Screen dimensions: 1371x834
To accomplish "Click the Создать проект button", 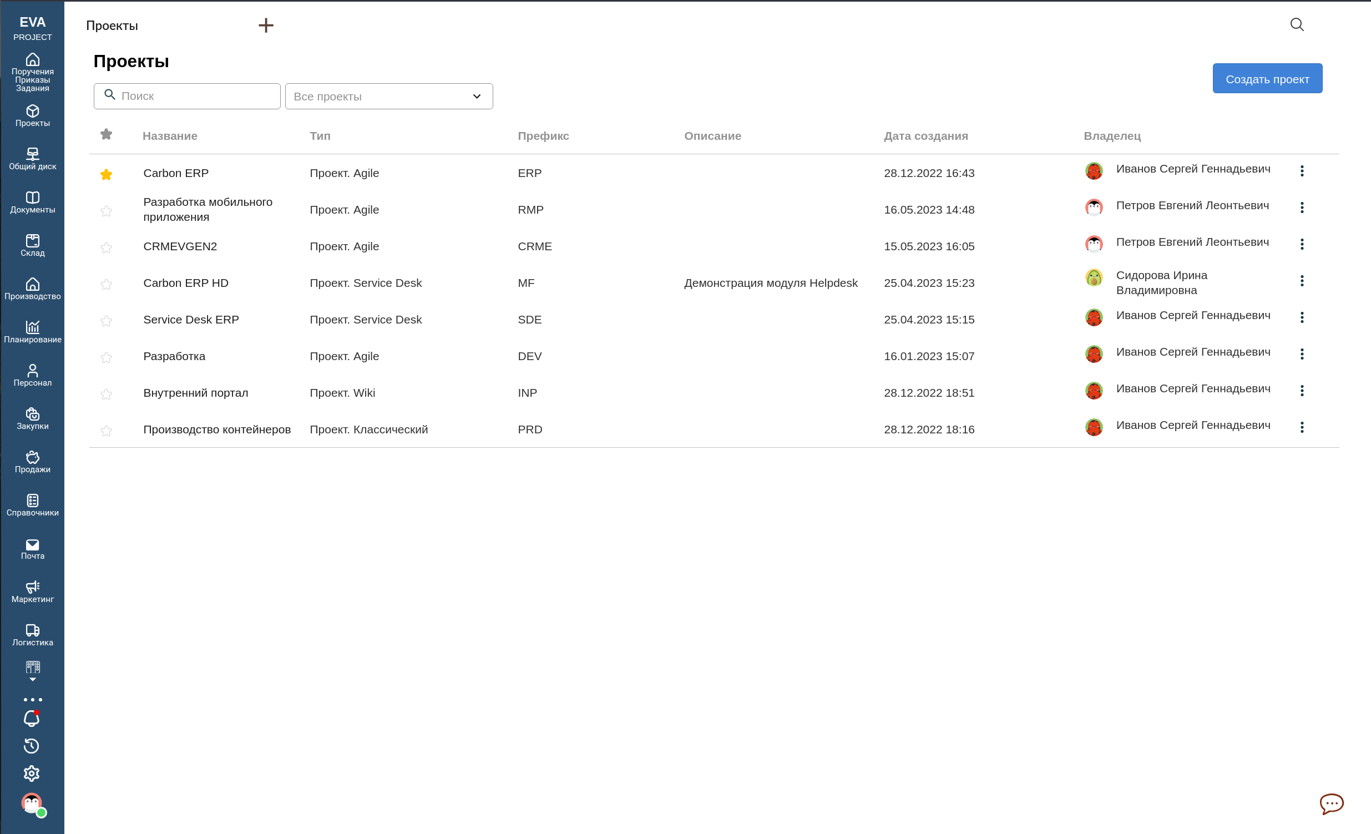I will 1267,78.
